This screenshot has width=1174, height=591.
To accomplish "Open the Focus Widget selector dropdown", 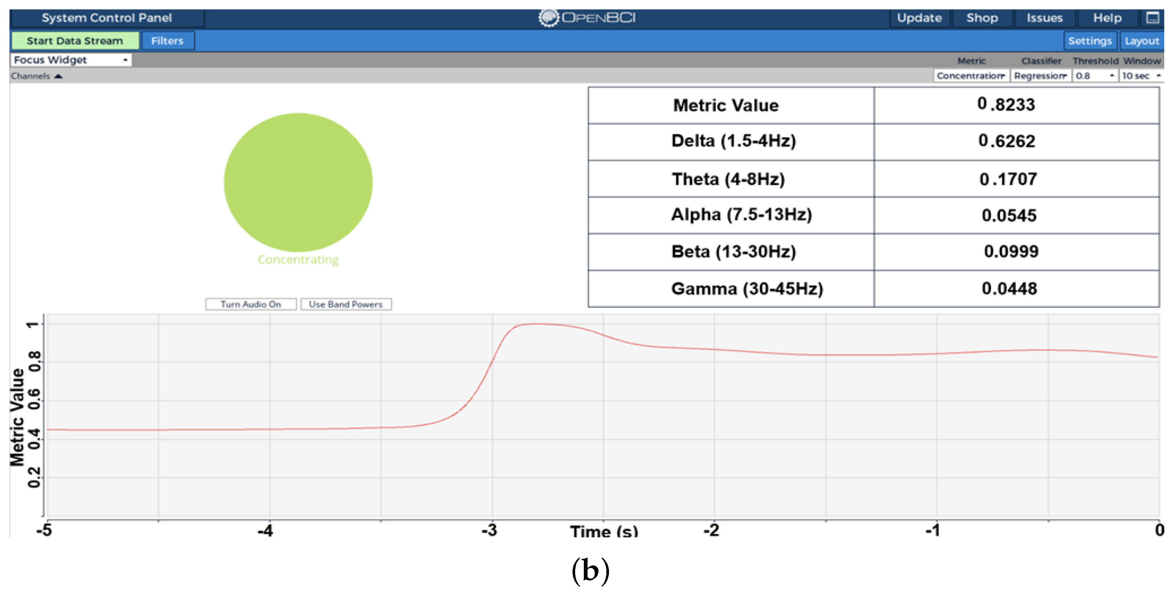I will (71, 60).
